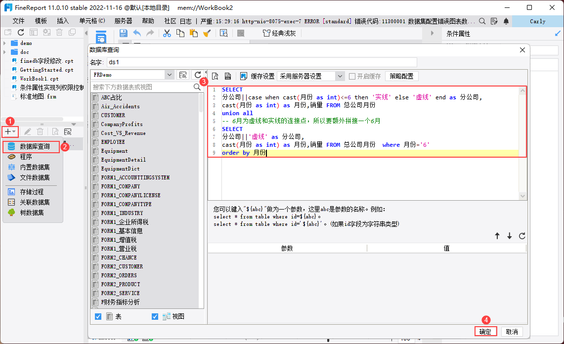
Task: Select the Air_Accidents table
Action: 120,106
